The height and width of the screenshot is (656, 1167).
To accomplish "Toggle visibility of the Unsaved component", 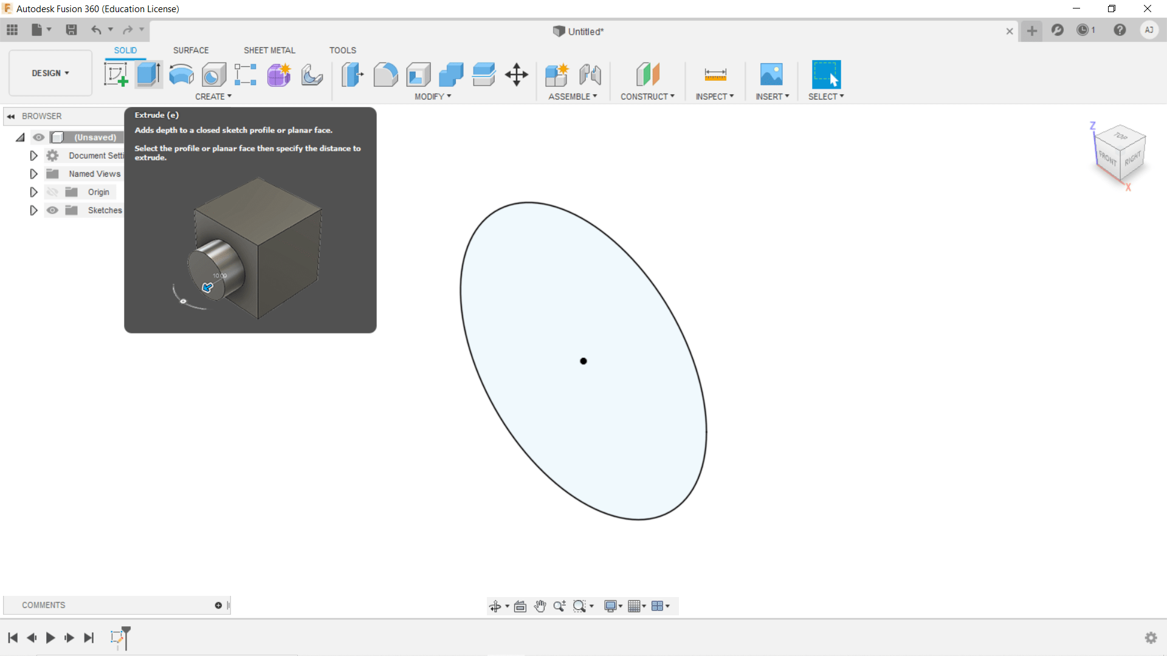I will pyautogui.click(x=39, y=137).
